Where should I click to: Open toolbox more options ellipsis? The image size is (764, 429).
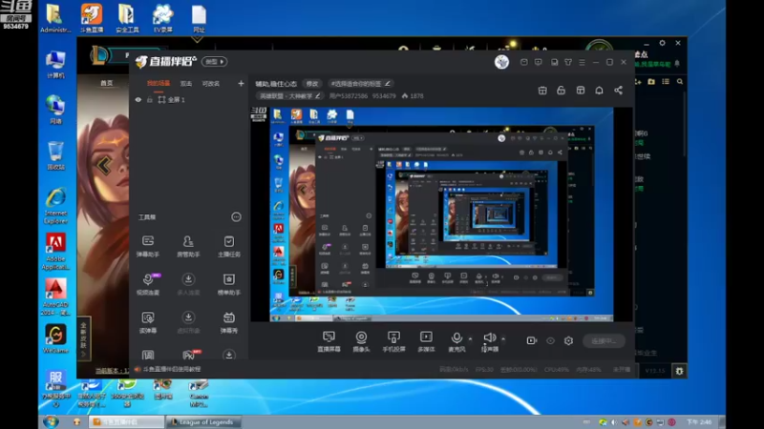coord(236,217)
